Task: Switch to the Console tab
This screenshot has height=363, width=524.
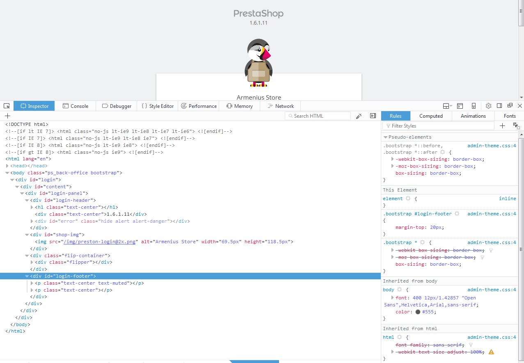Action: (75, 106)
